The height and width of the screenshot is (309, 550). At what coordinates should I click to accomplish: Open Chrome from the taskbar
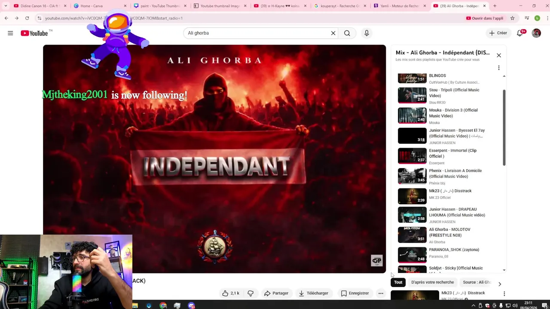pos(163,306)
